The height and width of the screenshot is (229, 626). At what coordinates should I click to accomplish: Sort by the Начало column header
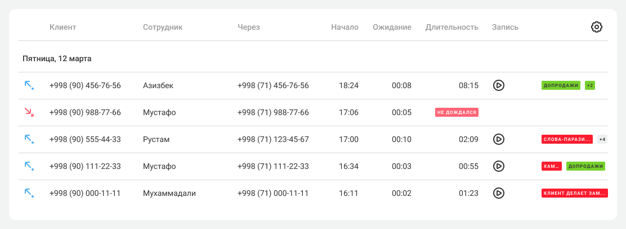[x=345, y=27]
